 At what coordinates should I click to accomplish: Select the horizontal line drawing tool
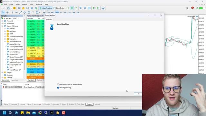point(16,13)
